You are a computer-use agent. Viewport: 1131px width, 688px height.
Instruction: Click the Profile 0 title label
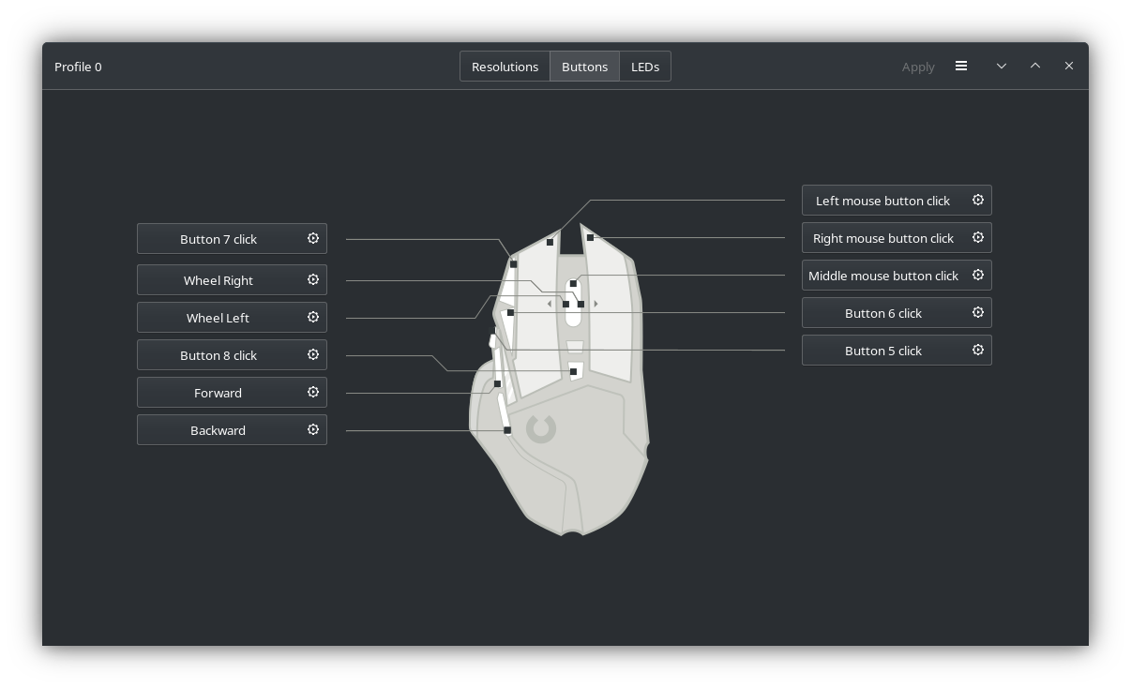coord(78,67)
